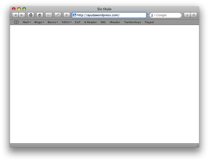Click the address bar showing ayudawordpress.com
209x161 pixels.
pyautogui.click(x=110, y=15)
